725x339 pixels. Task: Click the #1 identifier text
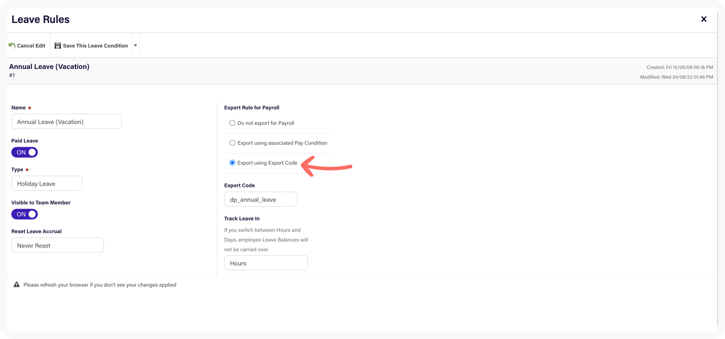pyautogui.click(x=12, y=76)
